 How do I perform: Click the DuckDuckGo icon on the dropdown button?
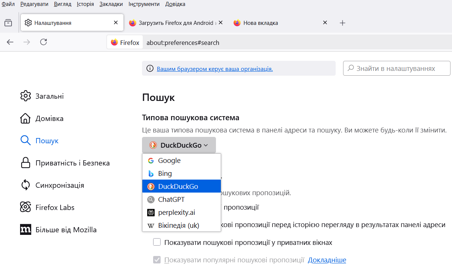pos(153,145)
